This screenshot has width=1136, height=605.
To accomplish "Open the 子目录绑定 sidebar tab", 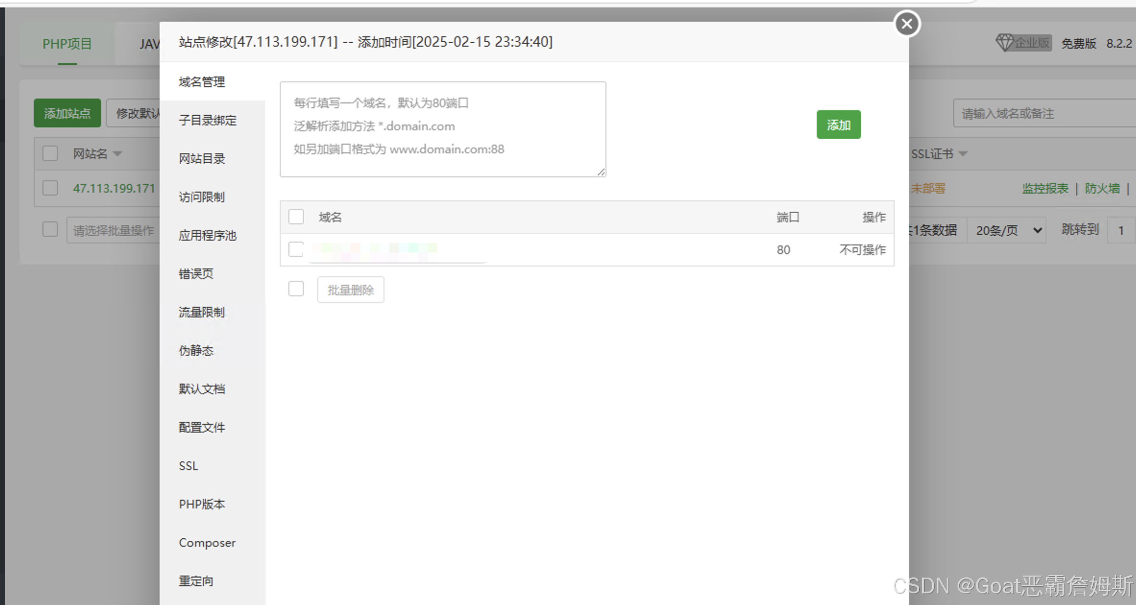I will click(208, 120).
